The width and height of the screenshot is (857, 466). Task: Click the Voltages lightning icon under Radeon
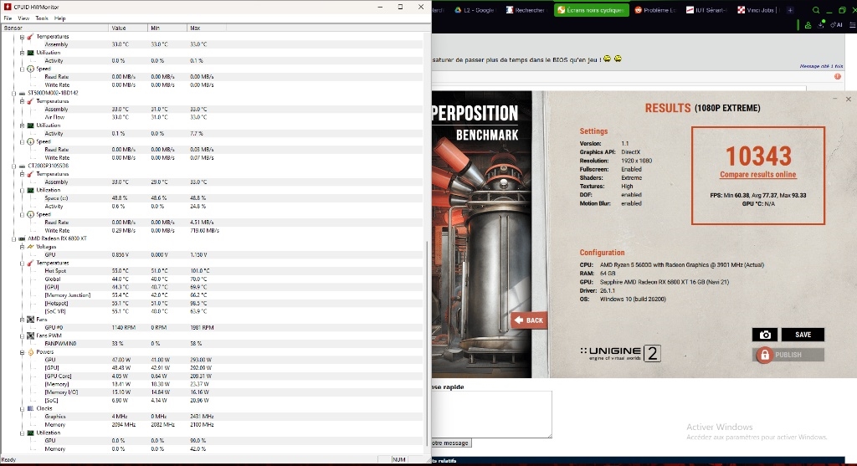pos(31,247)
